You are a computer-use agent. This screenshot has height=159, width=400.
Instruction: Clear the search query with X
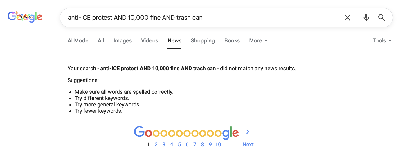(x=347, y=18)
